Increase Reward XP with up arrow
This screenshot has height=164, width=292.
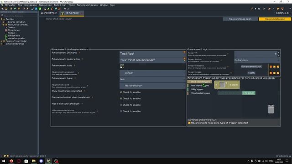279,52
